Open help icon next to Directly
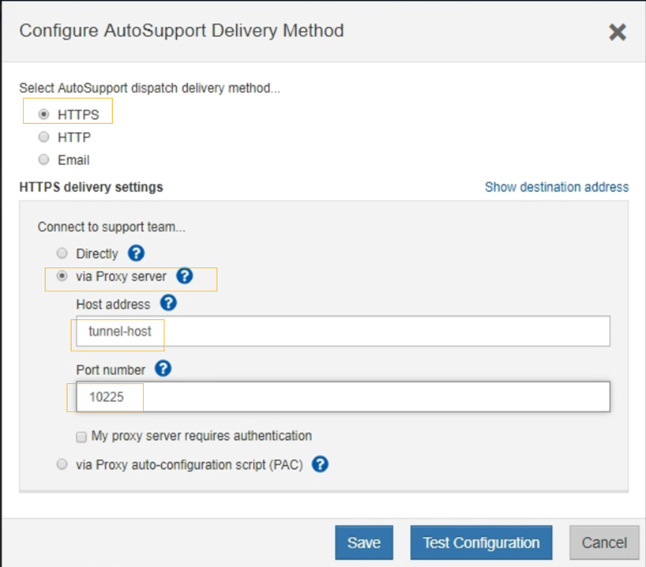 coord(136,253)
